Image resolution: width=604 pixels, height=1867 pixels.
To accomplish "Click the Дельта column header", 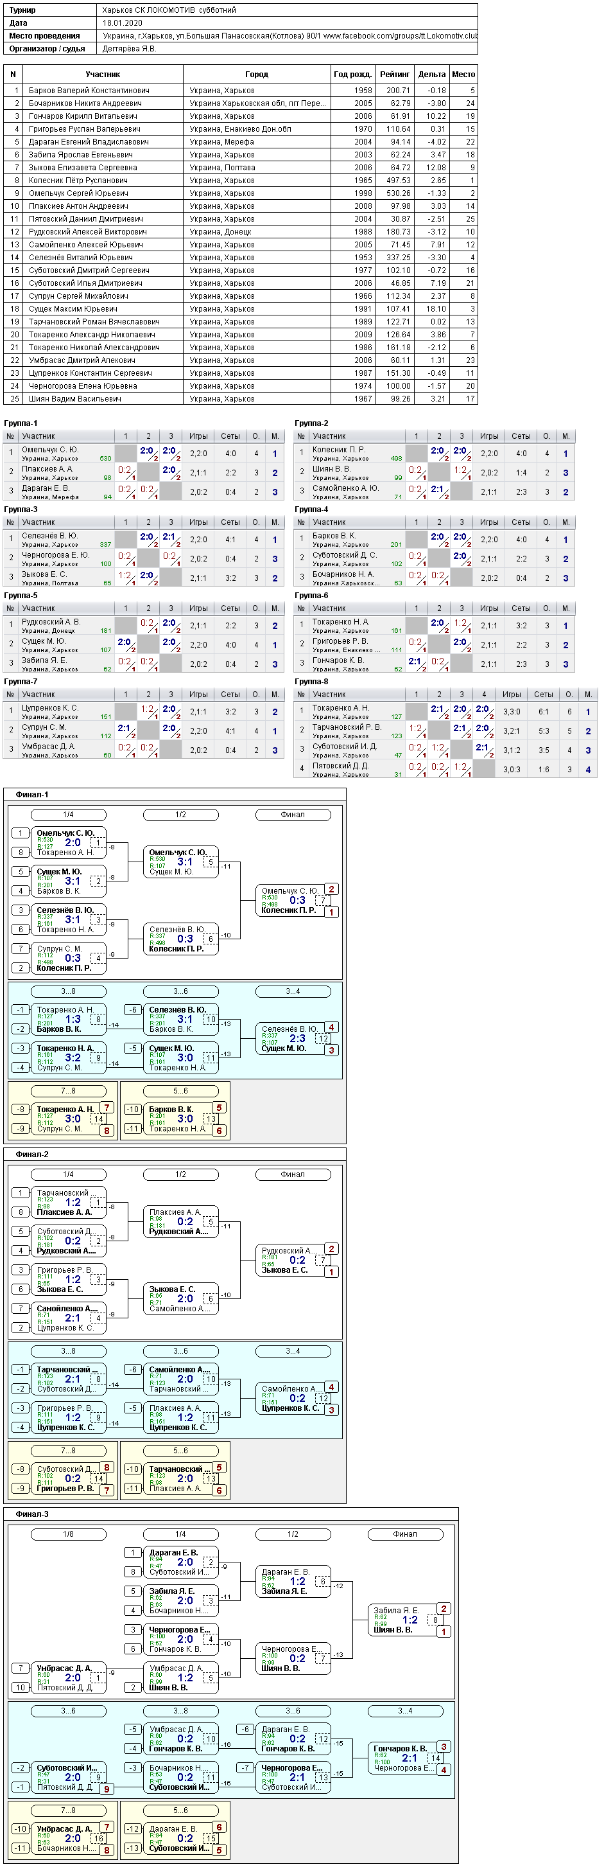I will [431, 75].
